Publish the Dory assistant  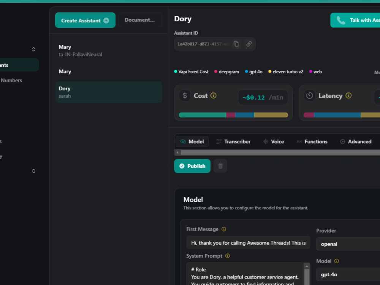(x=192, y=166)
